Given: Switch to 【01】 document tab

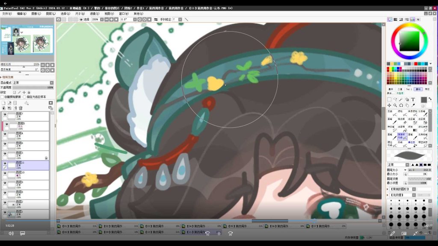Looking at the screenshot, I should coord(77,226).
